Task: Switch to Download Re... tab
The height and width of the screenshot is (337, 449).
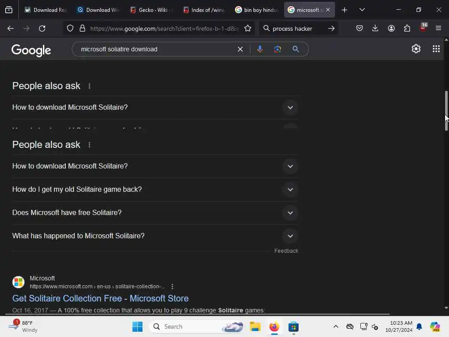Action: (45, 10)
